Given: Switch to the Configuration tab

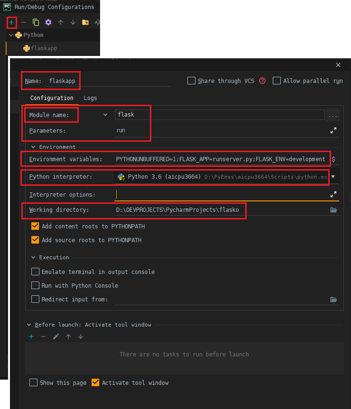Looking at the screenshot, I should click(52, 98).
